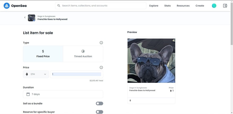Select the Fixed Price sale type

click(43, 54)
